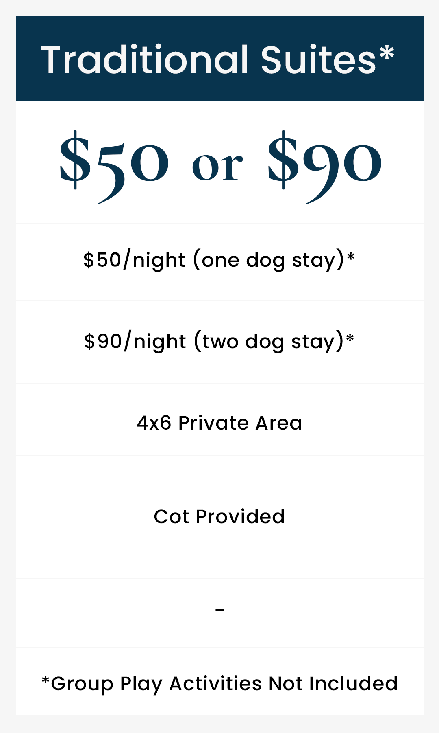The width and height of the screenshot is (439, 733).
Task: Click the $90/night two dog stay row
Action: (x=219, y=342)
